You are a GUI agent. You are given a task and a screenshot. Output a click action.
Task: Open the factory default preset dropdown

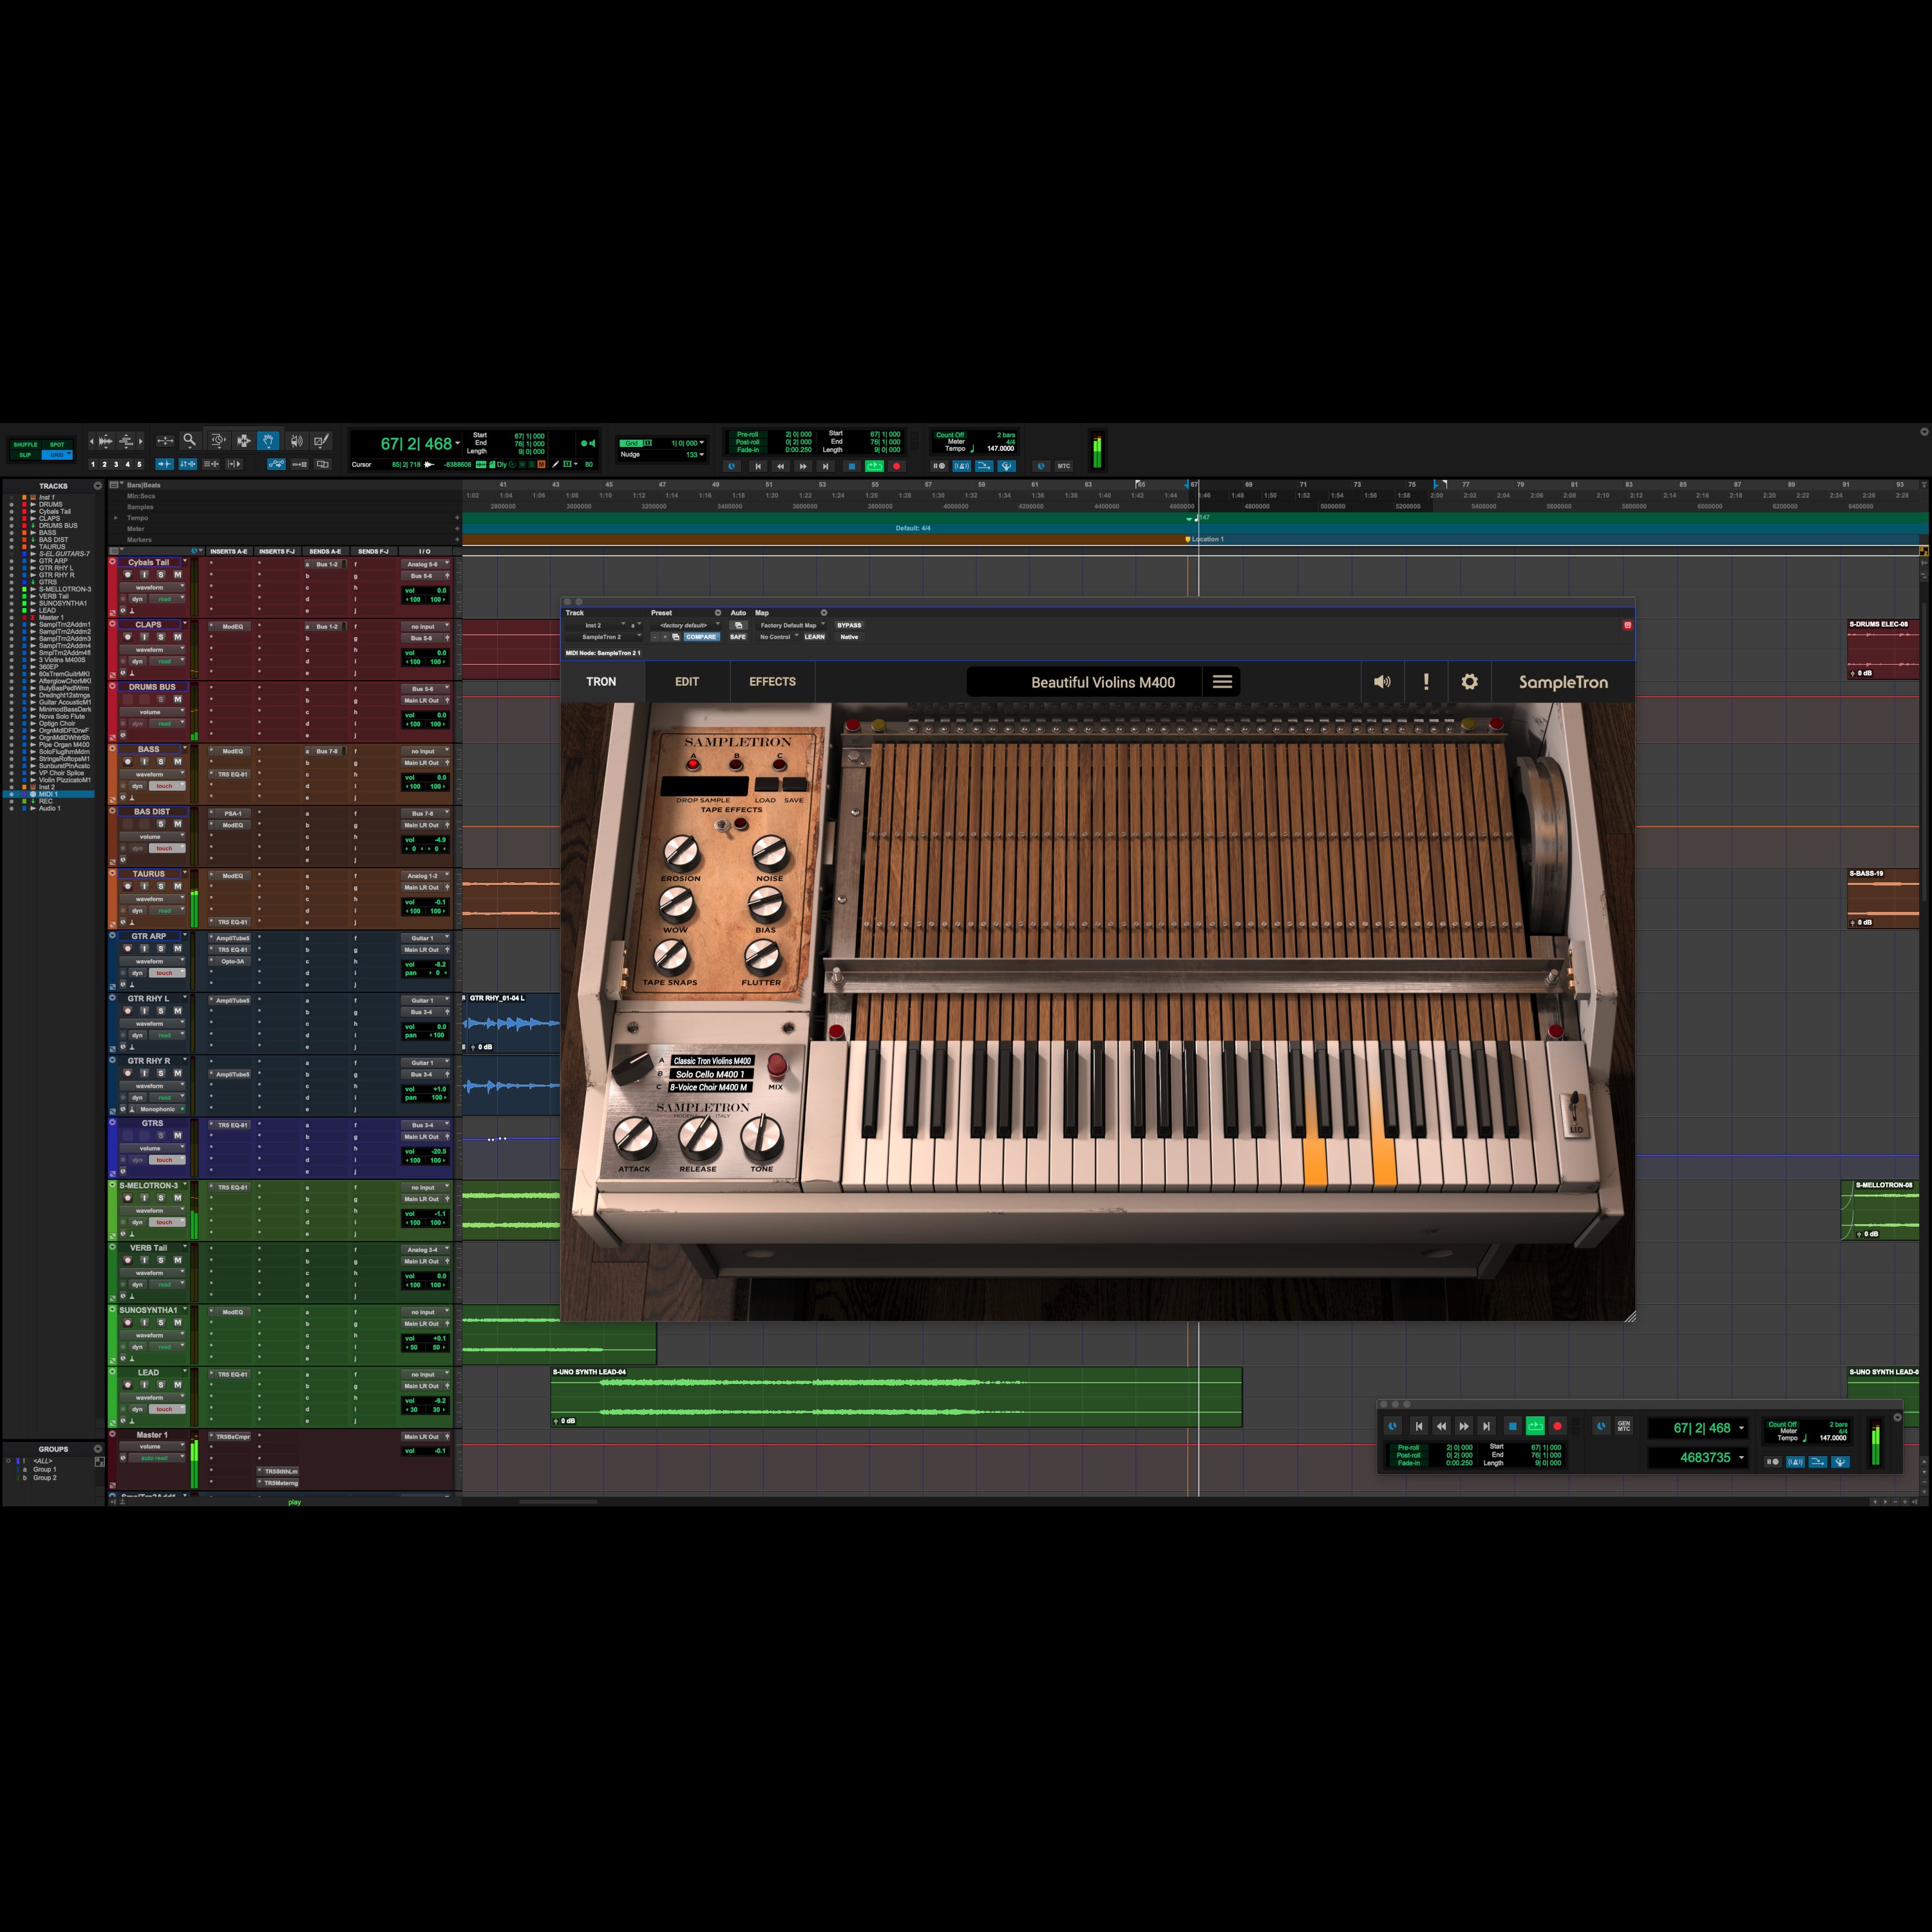(685, 625)
